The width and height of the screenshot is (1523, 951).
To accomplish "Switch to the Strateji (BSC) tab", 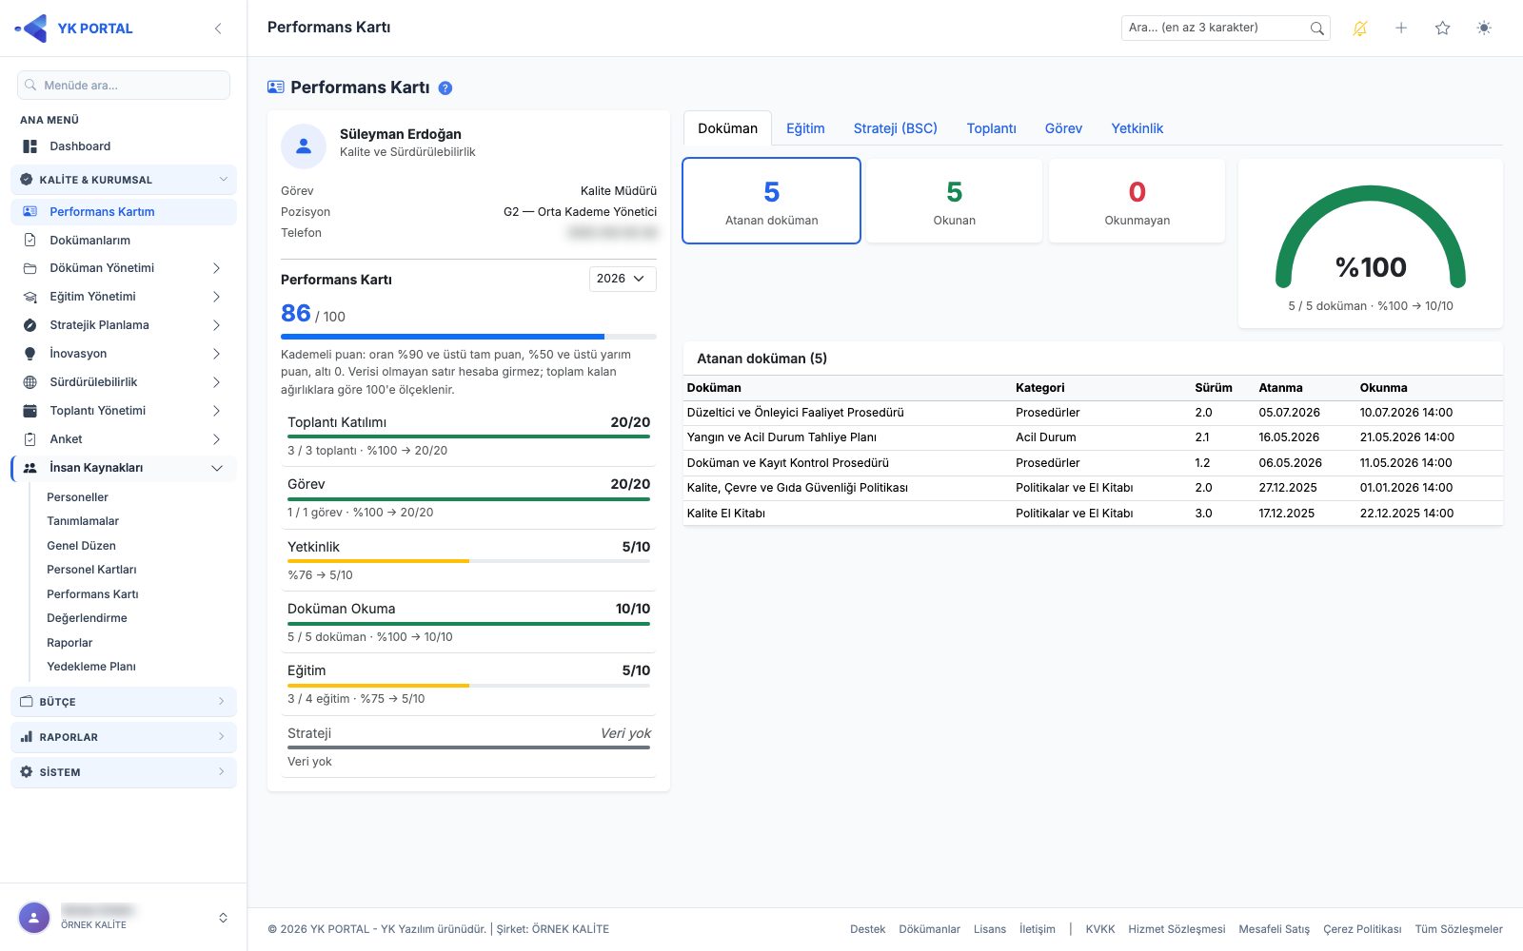I will [895, 128].
